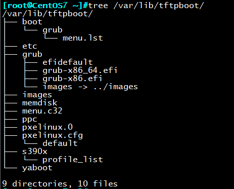This screenshot has height=189, width=234.
Task: Click the 'pxelinux.0' file entry
Action: (x=48, y=127)
